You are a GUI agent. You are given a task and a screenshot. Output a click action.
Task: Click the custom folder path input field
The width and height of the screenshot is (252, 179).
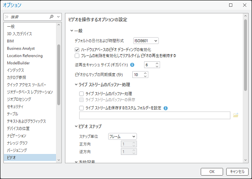click(x=154, y=116)
